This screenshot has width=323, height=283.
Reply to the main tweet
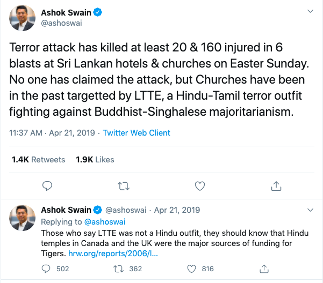click(47, 186)
